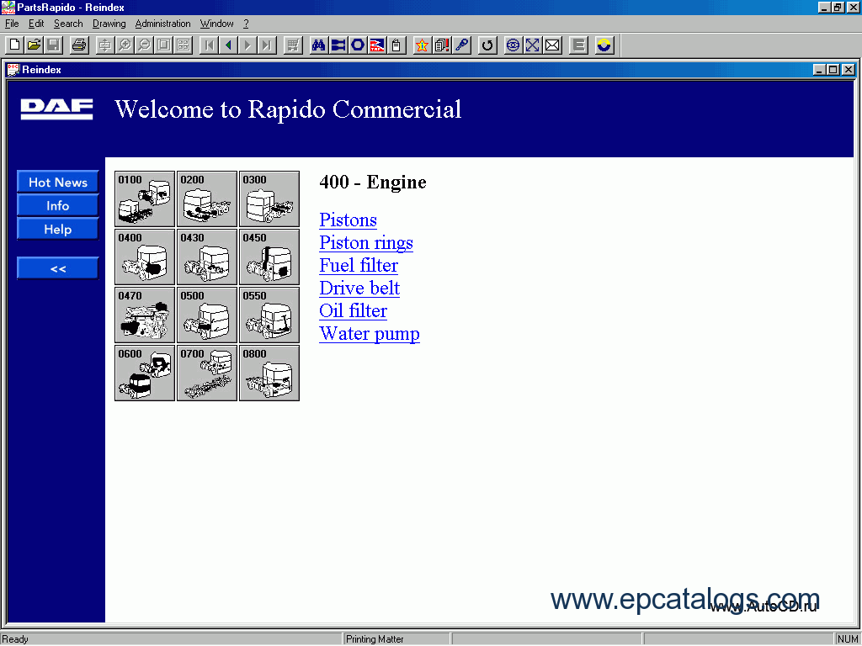Click the Reindex inner window document icon
The image size is (862, 646).
tap(13, 70)
